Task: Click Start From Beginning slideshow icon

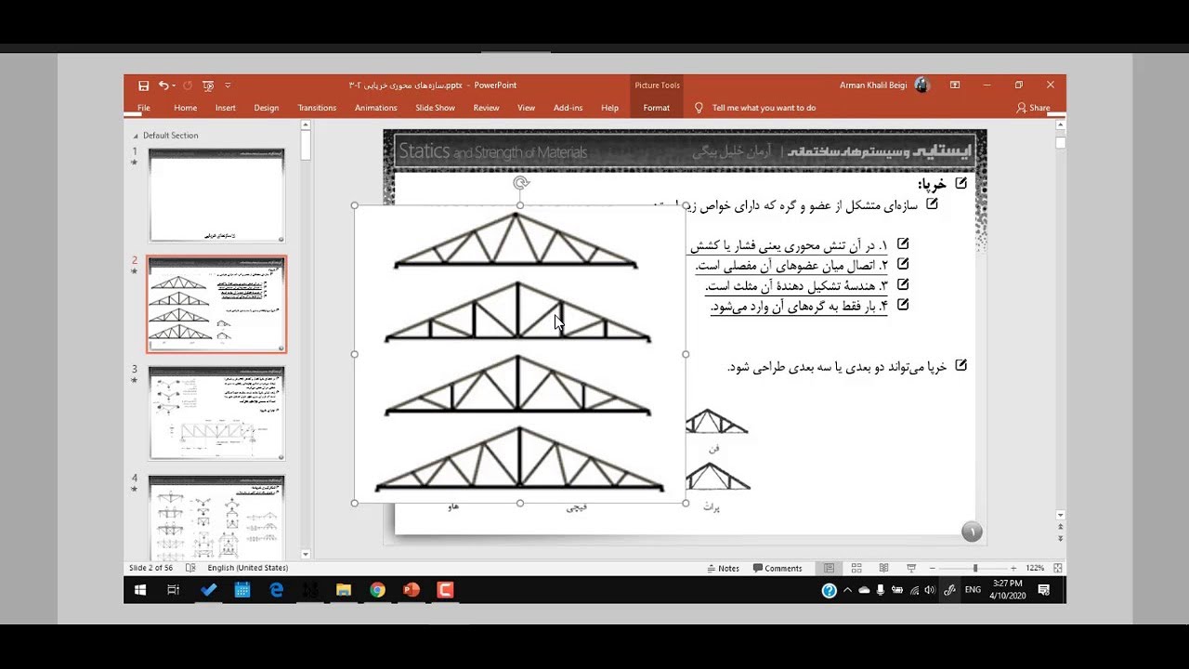Action: pos(208,85)
